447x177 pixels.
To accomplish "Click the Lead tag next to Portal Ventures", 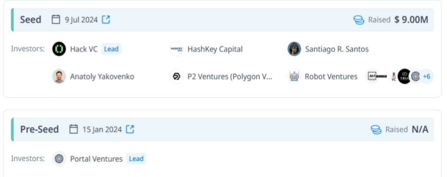I will coord(136,159).
